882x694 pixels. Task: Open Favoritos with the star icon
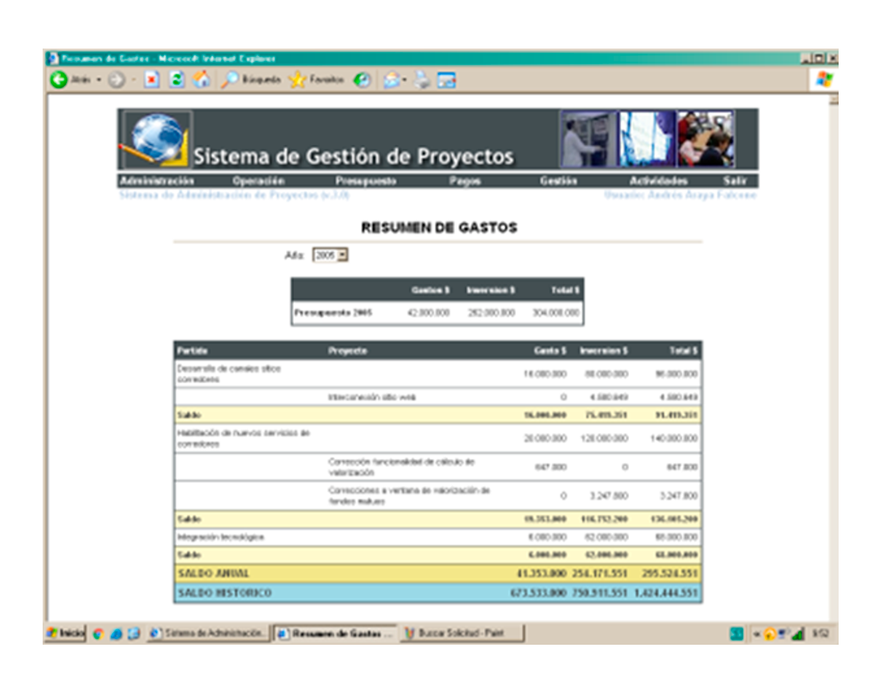pos(298,79)
